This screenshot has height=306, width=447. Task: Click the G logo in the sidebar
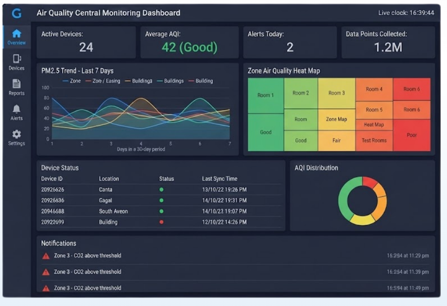click(17, 13)
